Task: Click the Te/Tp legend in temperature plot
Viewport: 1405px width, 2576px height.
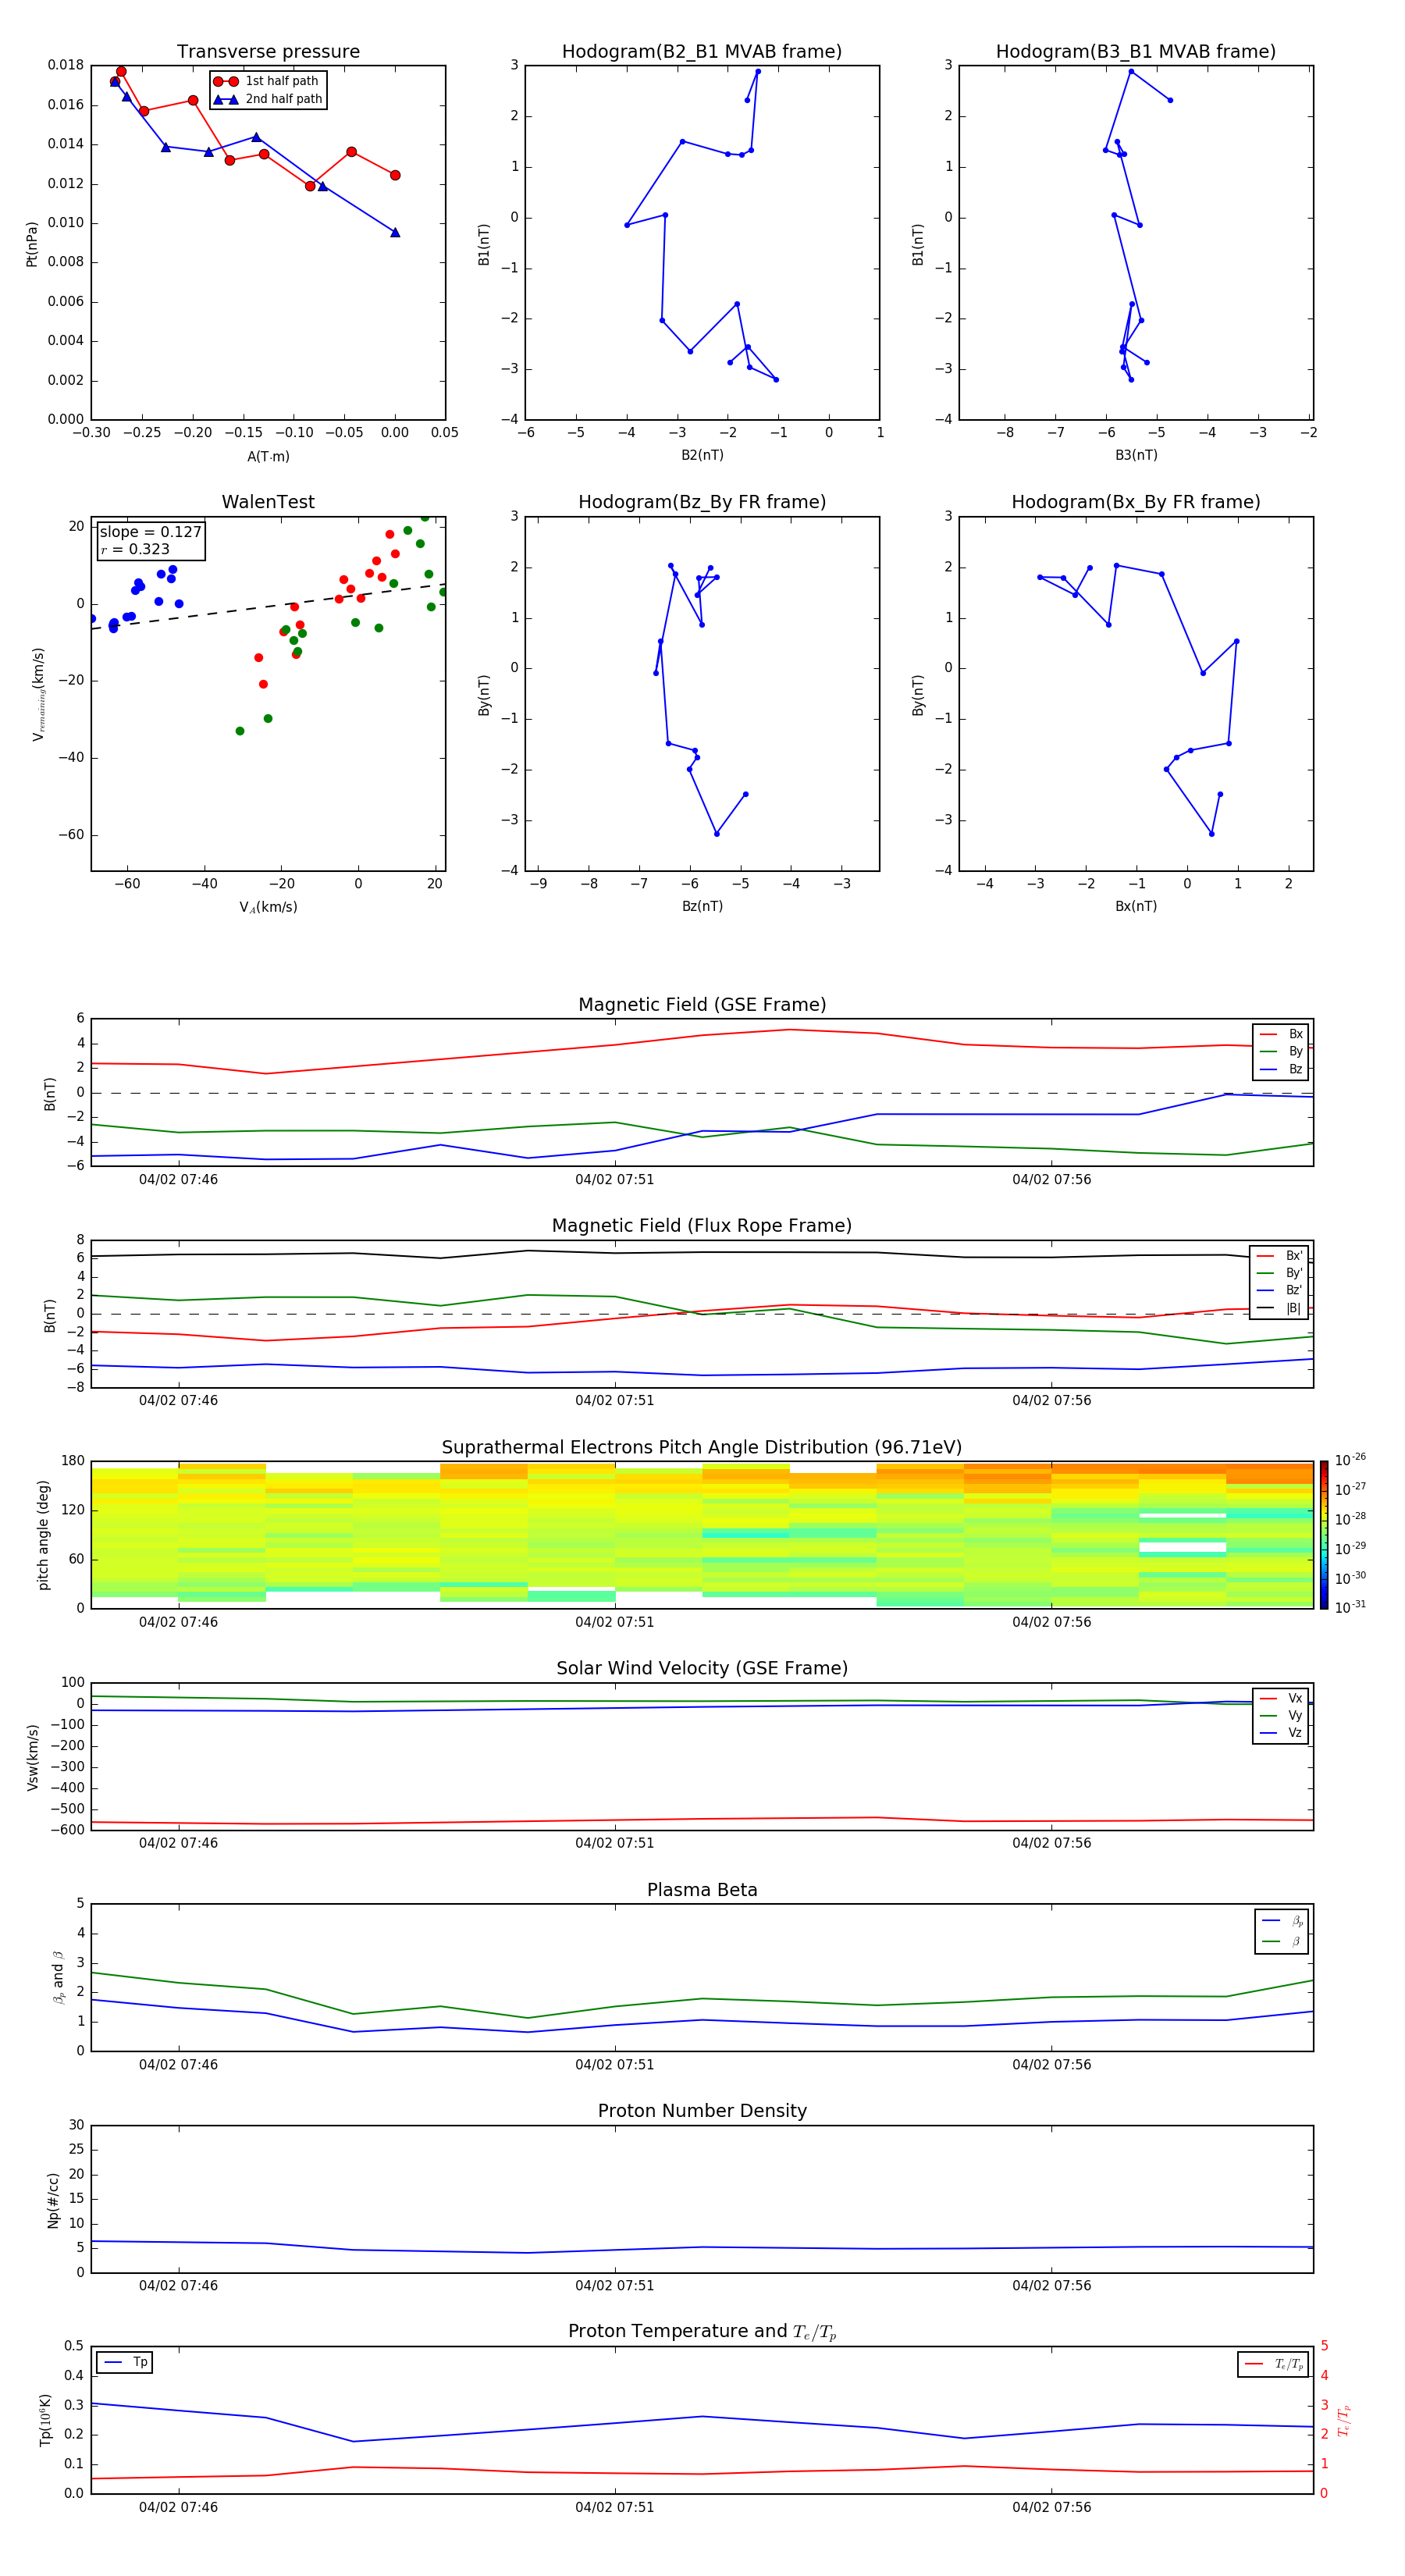Action: click(x=1273, y=2364)
